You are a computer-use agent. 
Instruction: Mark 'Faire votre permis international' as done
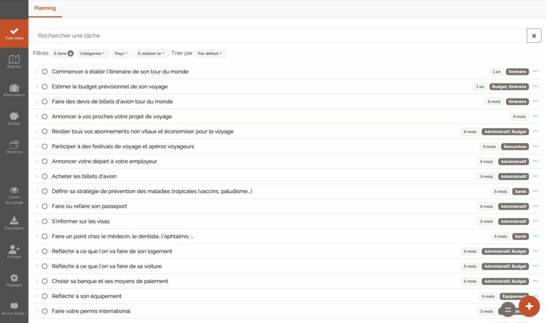click(45, 311)
